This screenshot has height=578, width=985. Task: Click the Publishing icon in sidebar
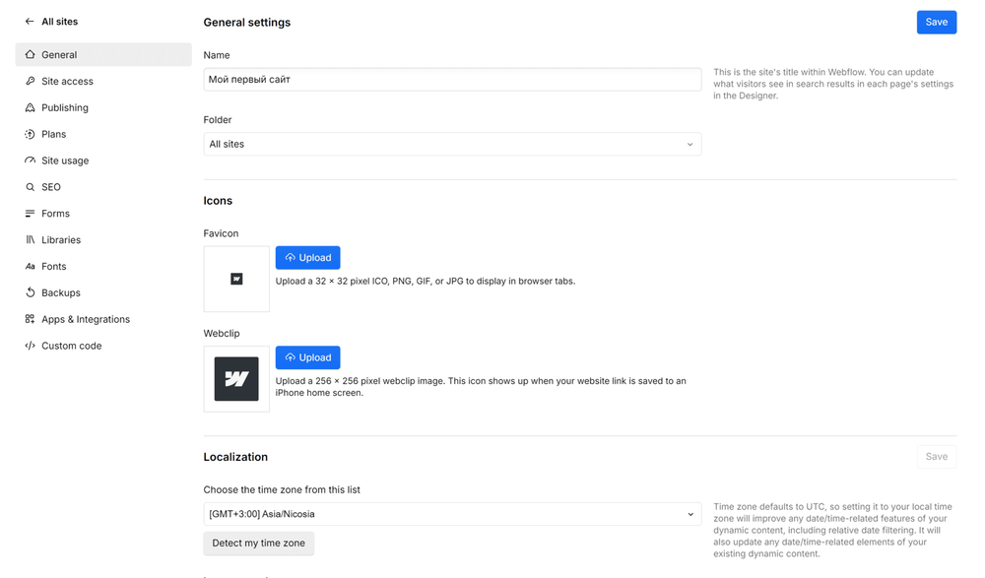pyautogui.click(x=30, y=108)
